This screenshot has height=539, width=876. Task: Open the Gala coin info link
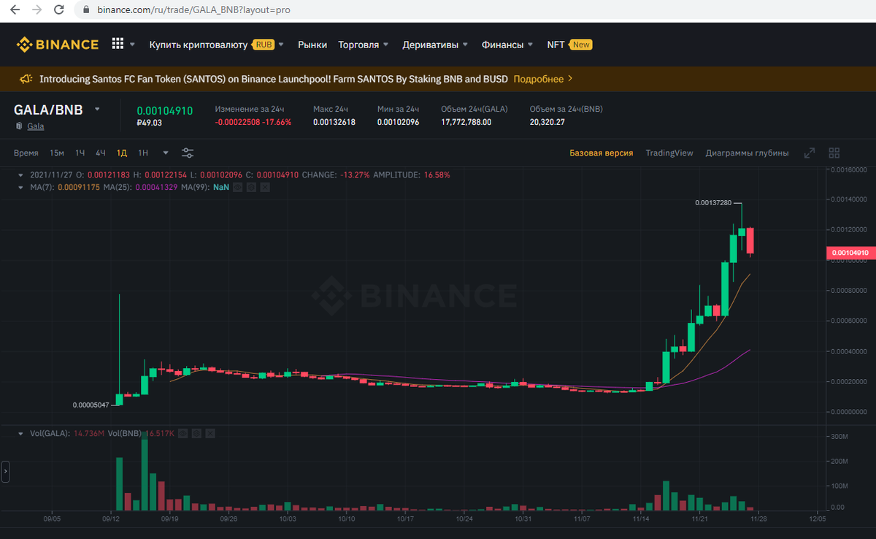tap(36, 126)
